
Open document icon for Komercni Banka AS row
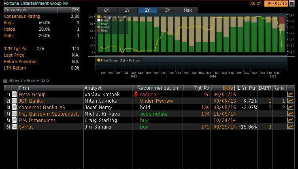click(14, 107)
